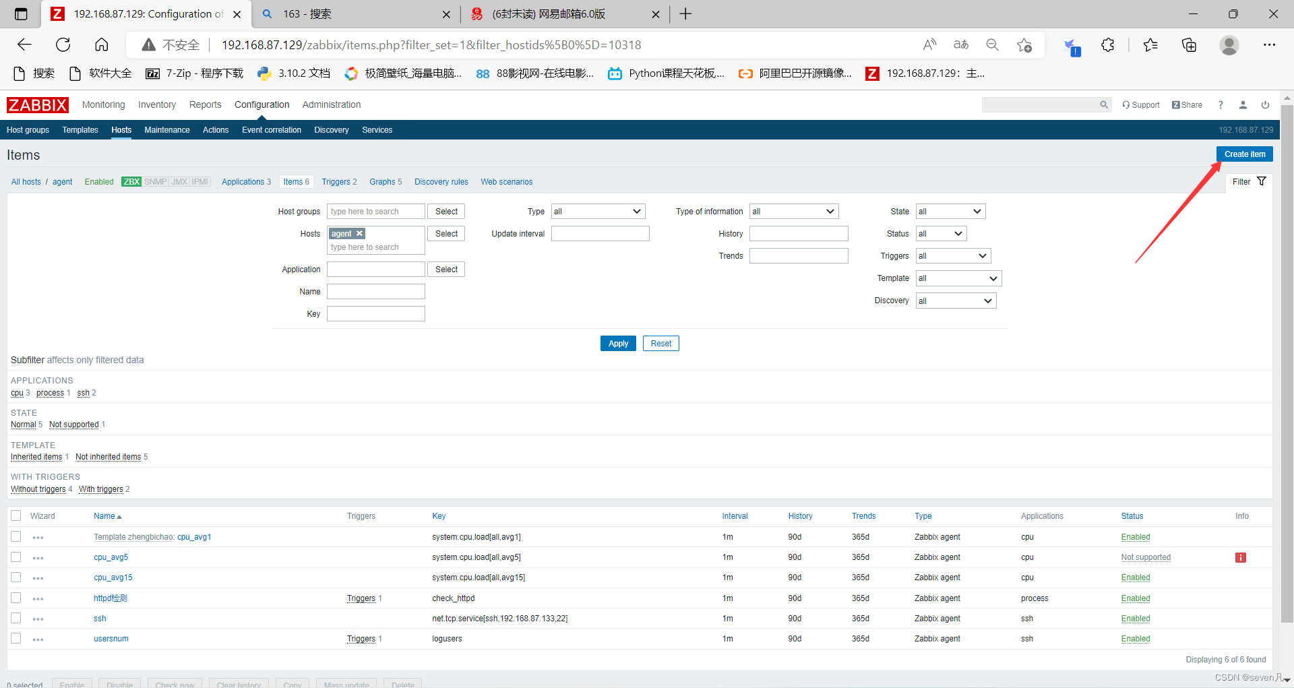Click the tab actions icon at window top-left
The image size is (1294, 688).
(x=21, y=13)
